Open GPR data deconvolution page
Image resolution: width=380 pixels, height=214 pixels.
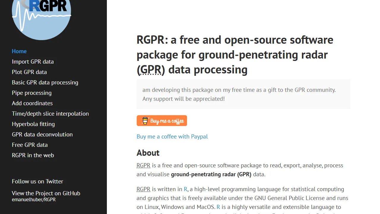[x=42, y=134]
